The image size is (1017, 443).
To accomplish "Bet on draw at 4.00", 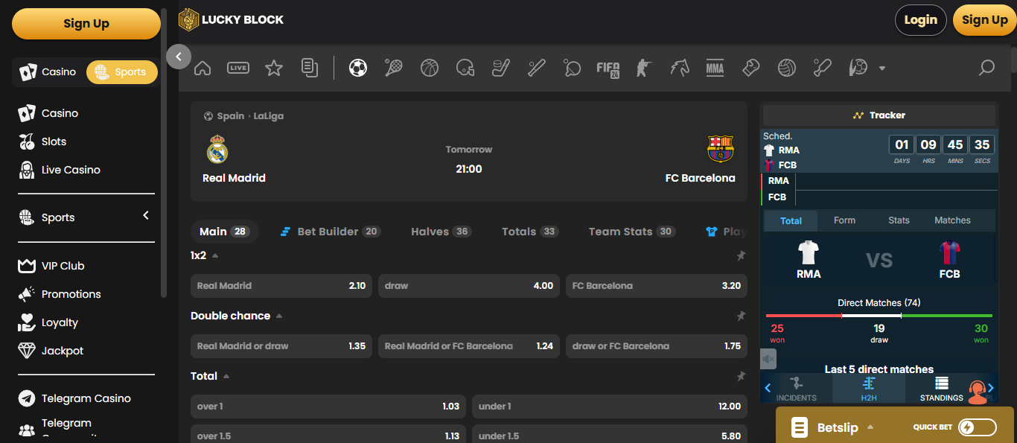I will (x=469, y=285).
